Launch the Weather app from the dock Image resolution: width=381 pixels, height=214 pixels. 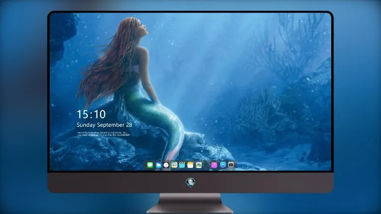point(158,165)
